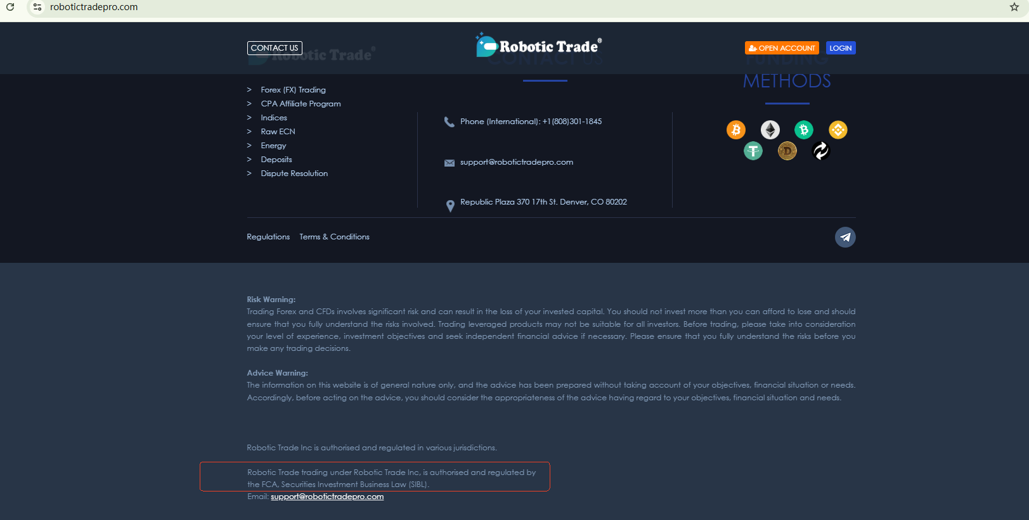Screen dimensions: 1029x520
Task: Click the Binance coin icon
Action: pyautogui.click(x=838, y=130)
